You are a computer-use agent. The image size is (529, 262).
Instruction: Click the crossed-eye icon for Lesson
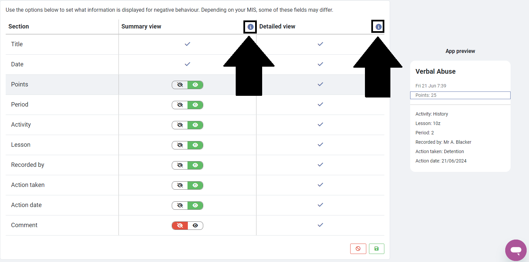pyautogui.click(x=180, y=145)
